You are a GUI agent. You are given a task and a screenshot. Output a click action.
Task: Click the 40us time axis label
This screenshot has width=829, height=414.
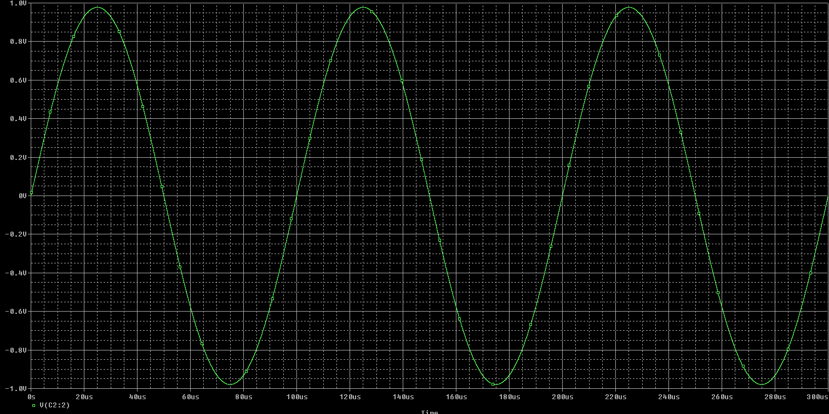pos(138,396)
